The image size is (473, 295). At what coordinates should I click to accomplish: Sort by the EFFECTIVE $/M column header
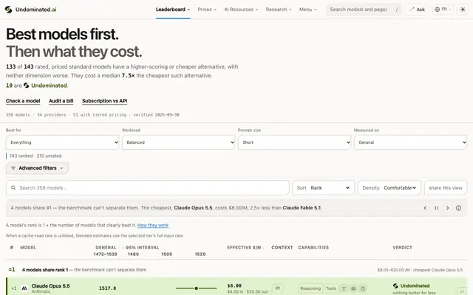244,248
